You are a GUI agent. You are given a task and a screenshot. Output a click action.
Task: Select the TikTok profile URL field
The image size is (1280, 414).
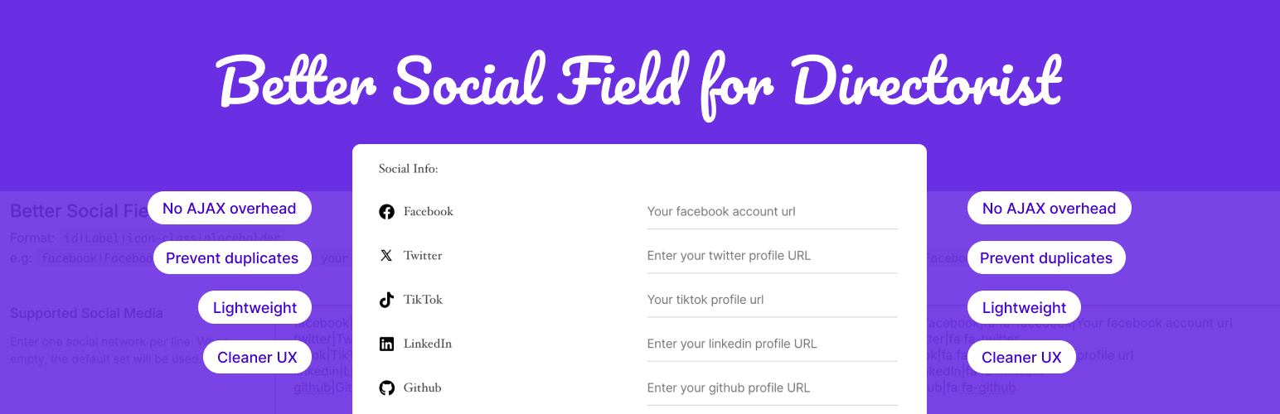pos(772,300)
